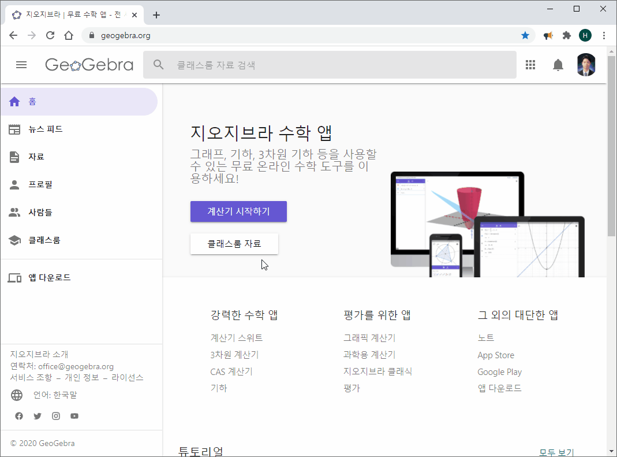Select 클래스룸 in the sidebar

(x=78, y=240)
